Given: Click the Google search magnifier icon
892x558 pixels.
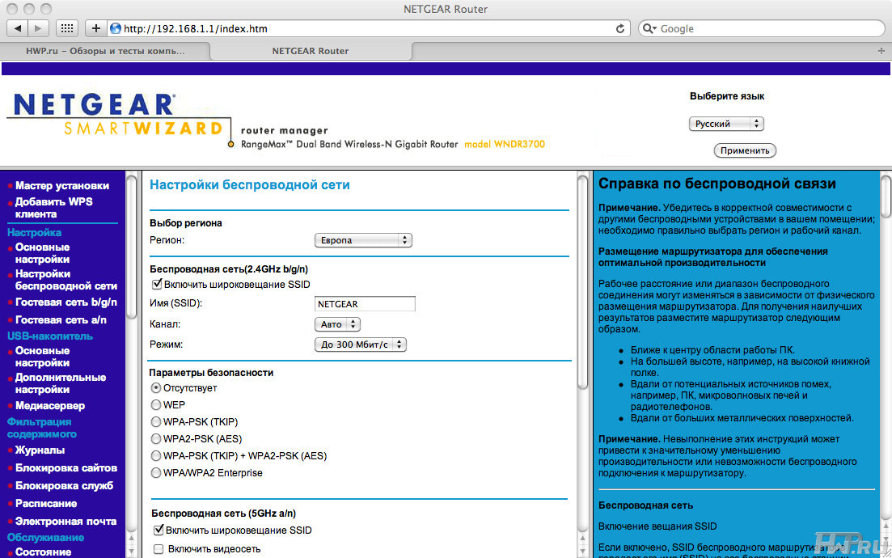Looking at the screenshot, I should (x=649, y=28).
